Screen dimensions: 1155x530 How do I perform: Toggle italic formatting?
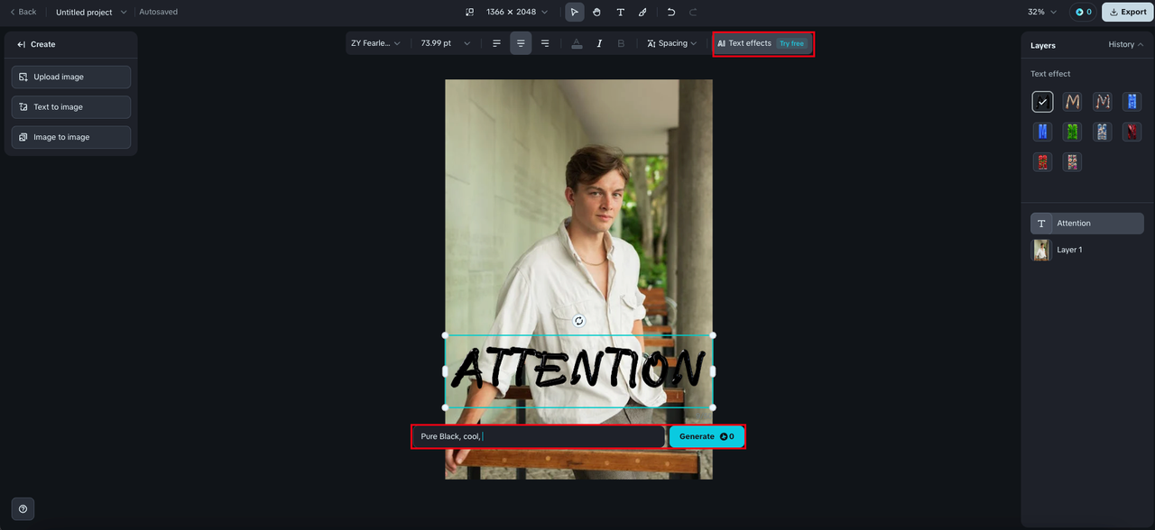click(599, 43)
